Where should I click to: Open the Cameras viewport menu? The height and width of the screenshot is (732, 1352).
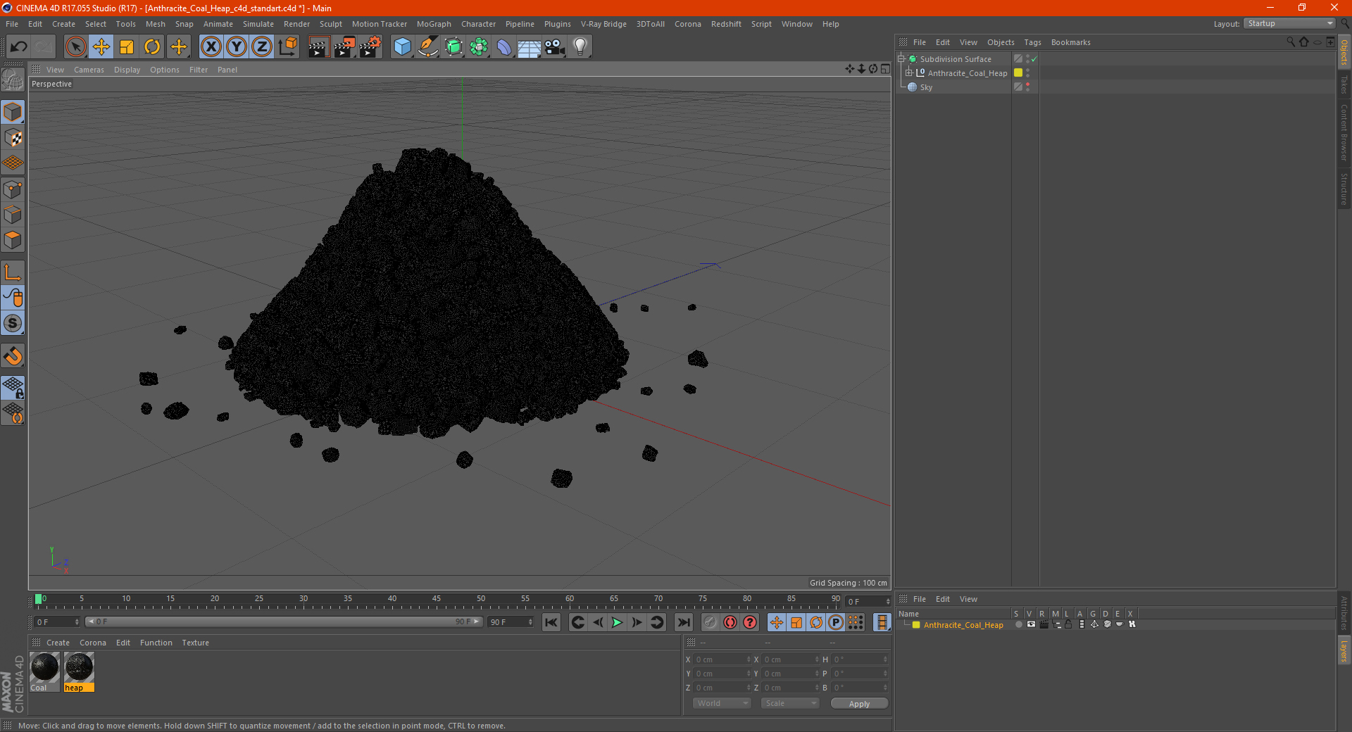coord(89,70)
